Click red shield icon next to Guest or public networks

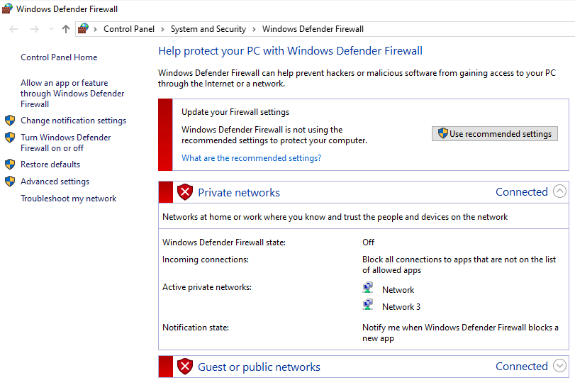[185, 367]
